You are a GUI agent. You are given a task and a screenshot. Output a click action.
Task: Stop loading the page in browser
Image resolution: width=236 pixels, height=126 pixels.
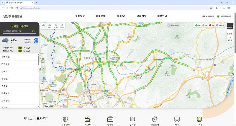pos(12,8)
